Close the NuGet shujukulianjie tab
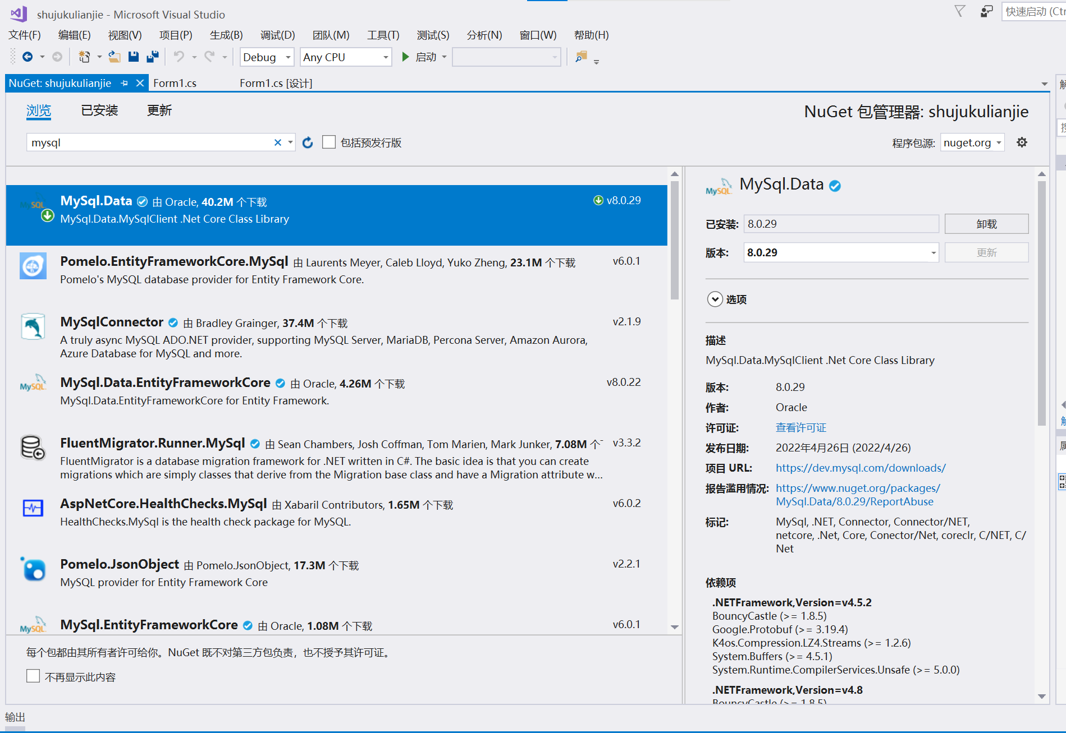The image size is (1066, 733). tap(140, 83)
